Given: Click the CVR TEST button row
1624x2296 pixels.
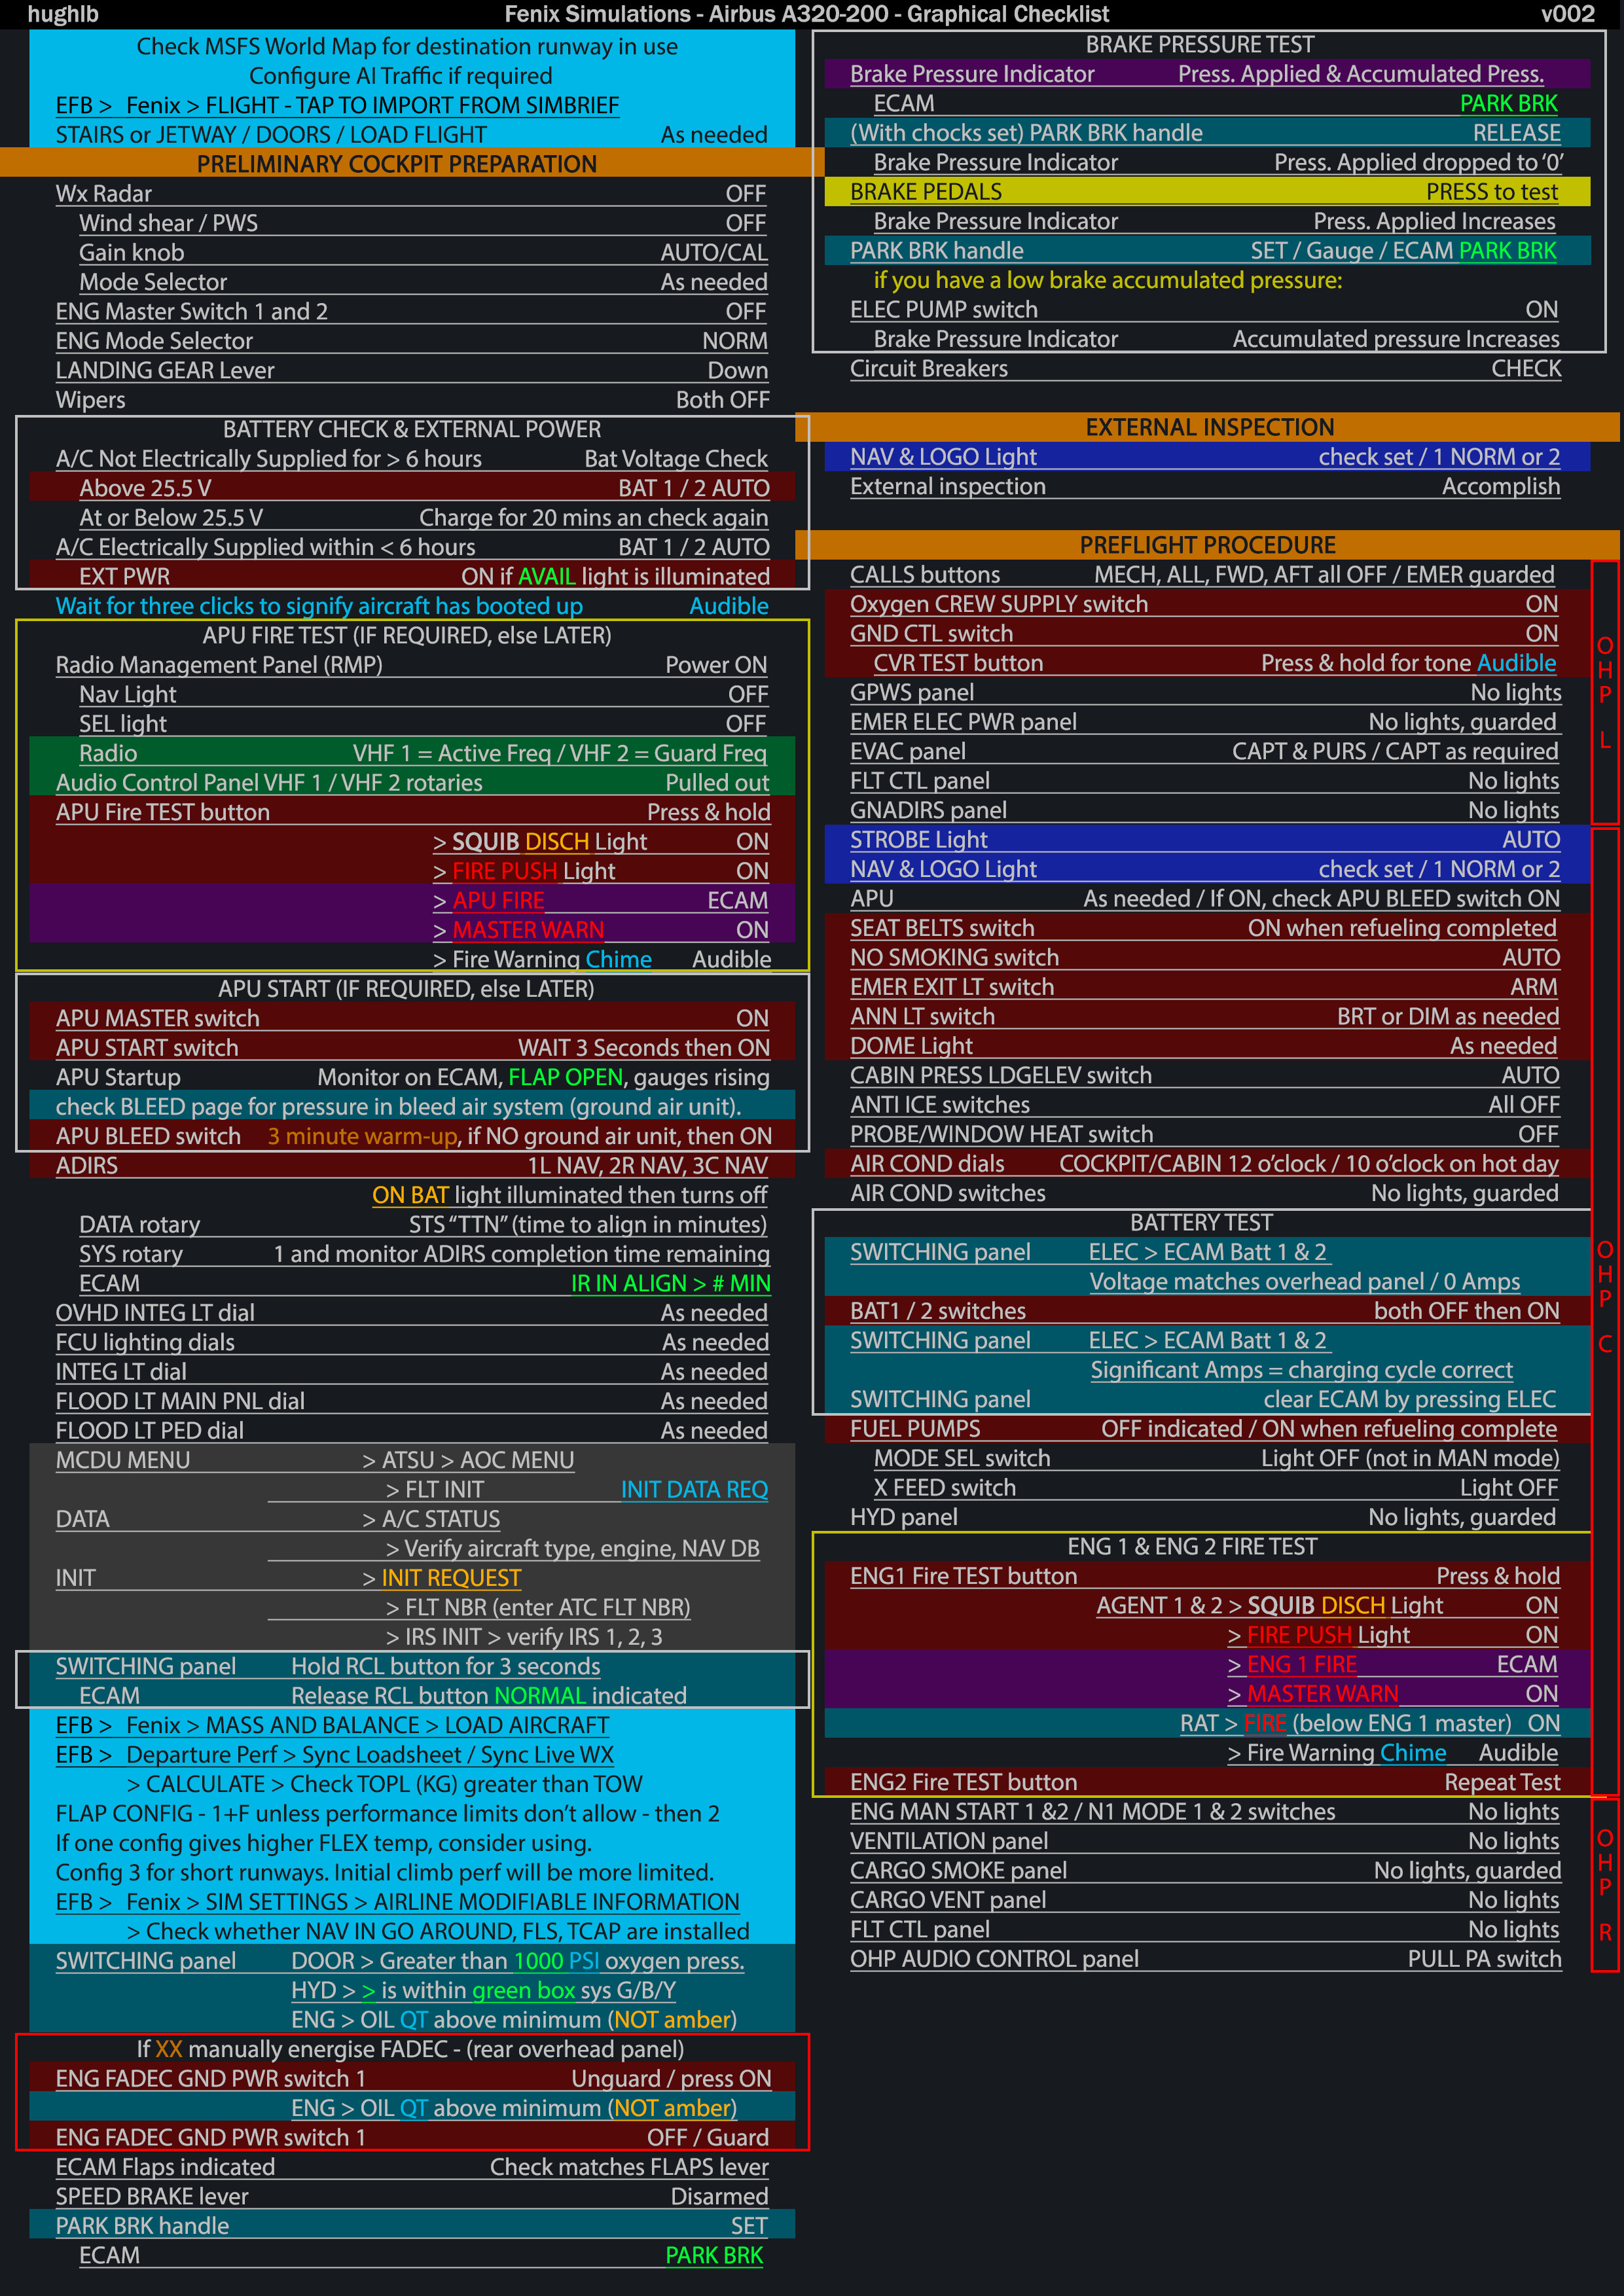Looking at the screenshot, I should click(x=1207, y=662).
